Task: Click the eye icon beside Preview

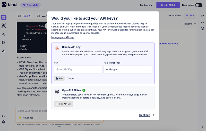Action: coord(170,15)
